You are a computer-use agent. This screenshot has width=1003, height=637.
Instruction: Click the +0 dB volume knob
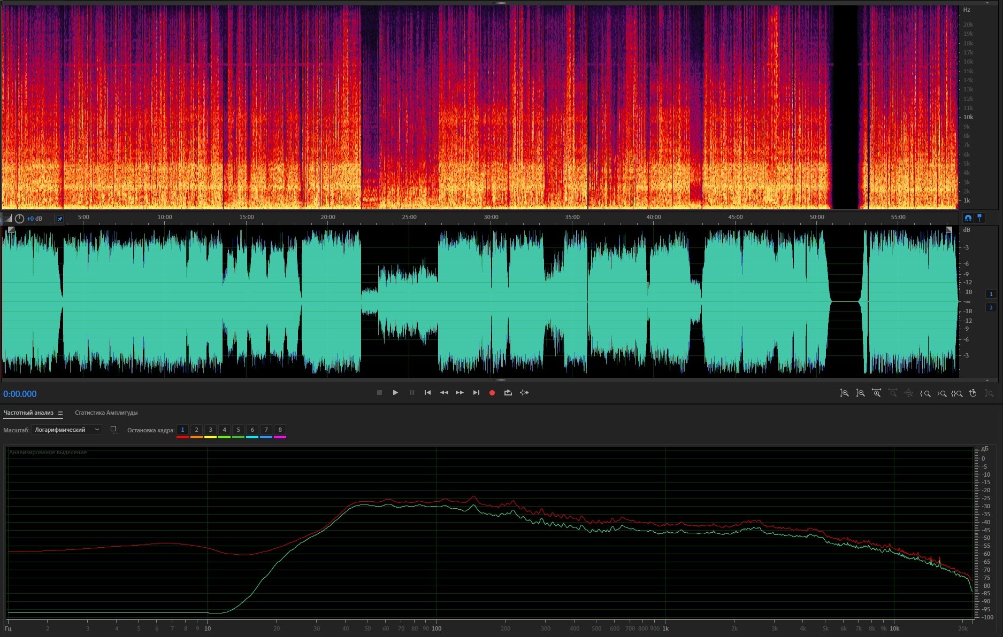coord(19,219)
